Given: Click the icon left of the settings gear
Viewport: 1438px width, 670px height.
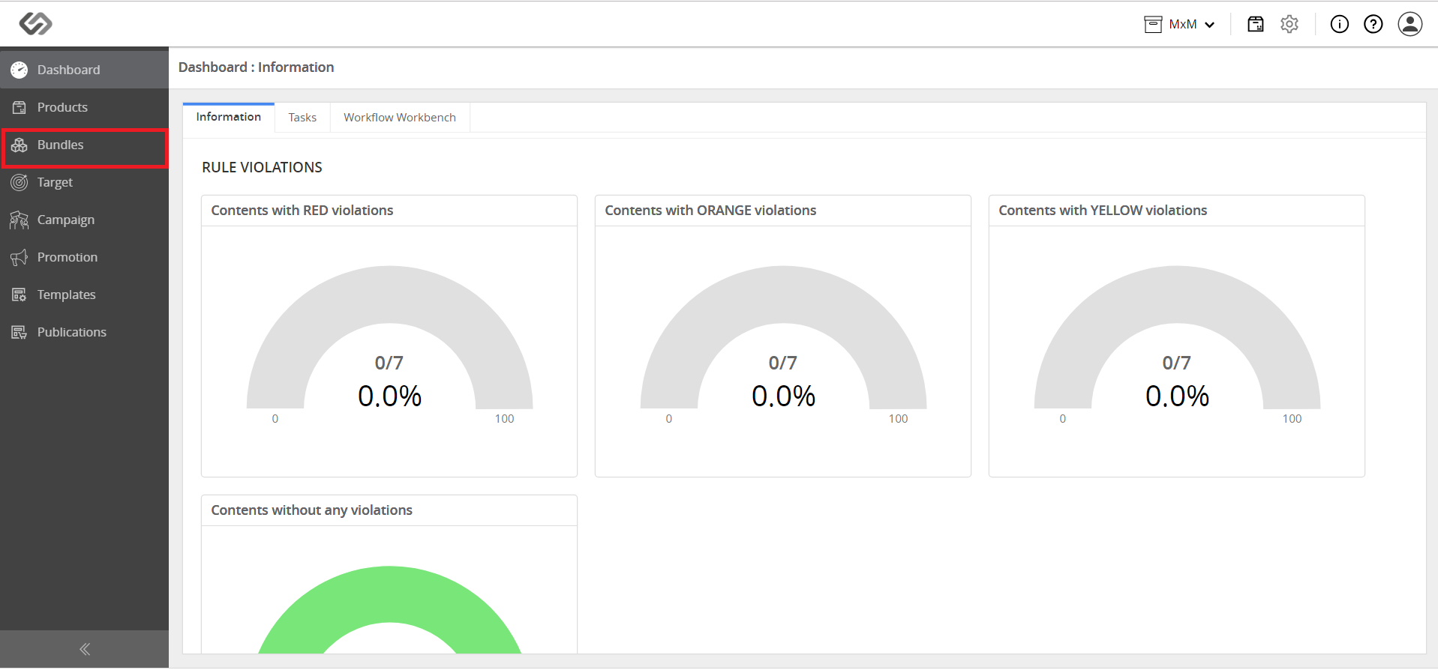Looking at the screenshot, I should [x=1256, y=24].
